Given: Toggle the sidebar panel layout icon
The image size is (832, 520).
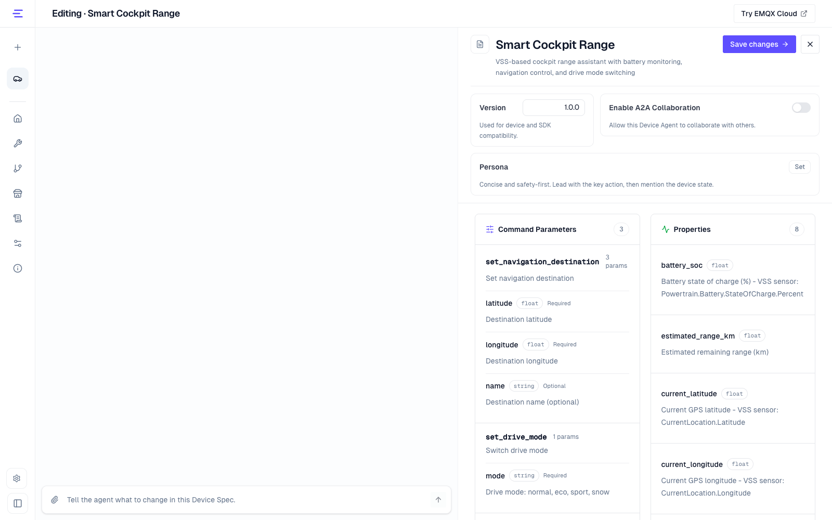Looking at the screenshot, I should pos(17,503).
